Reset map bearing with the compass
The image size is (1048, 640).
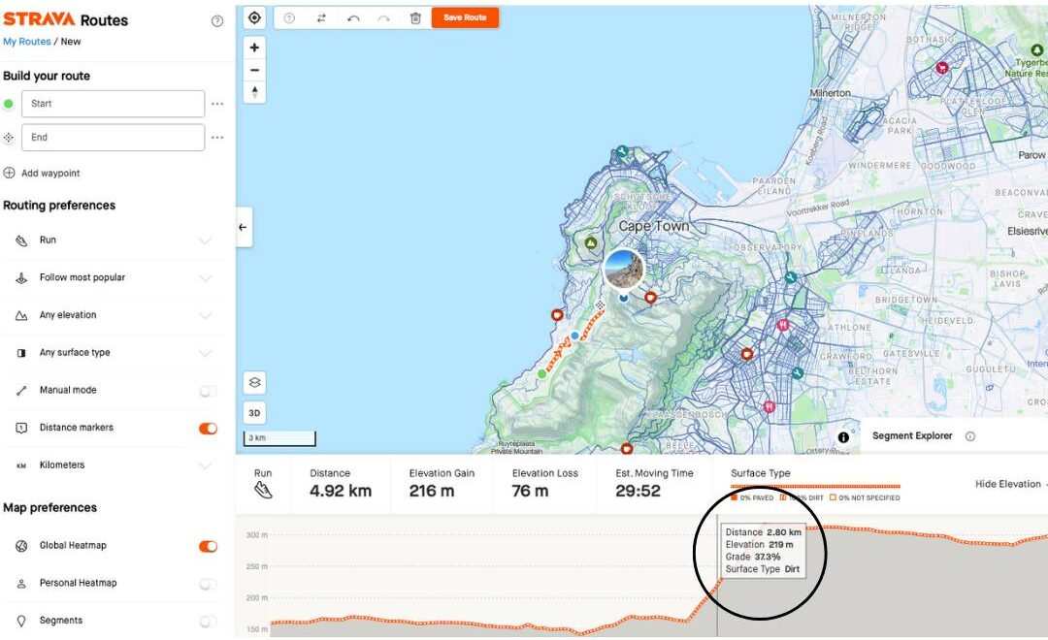point(254,91)
